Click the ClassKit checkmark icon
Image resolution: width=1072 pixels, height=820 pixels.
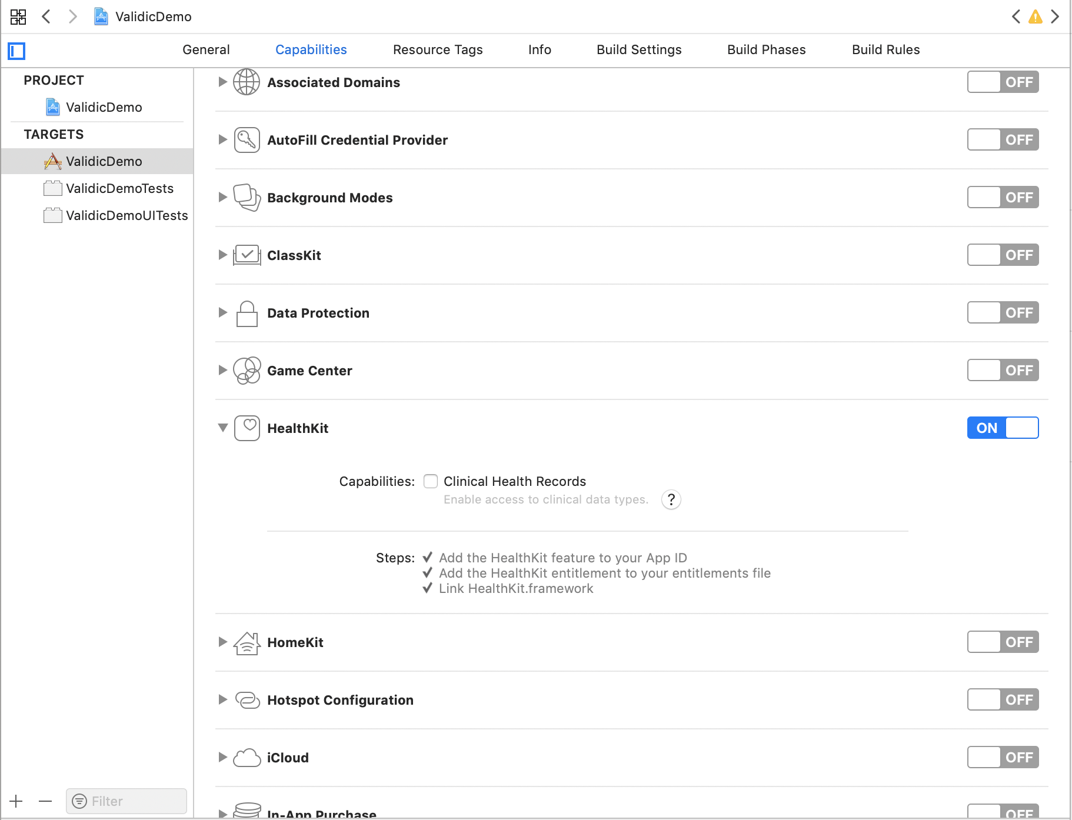click(247, 255)
